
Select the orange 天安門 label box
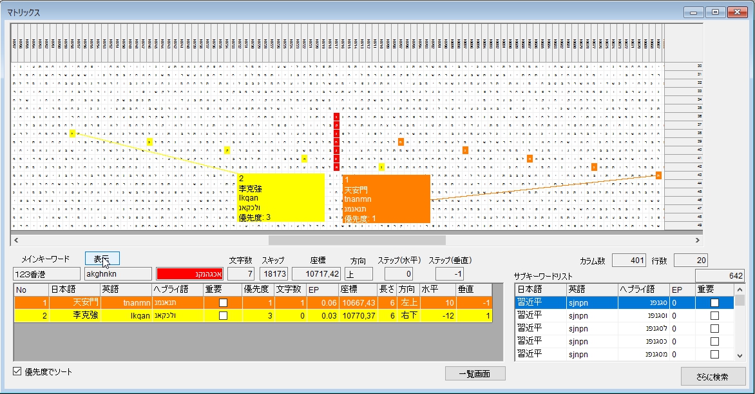(386, 199)
